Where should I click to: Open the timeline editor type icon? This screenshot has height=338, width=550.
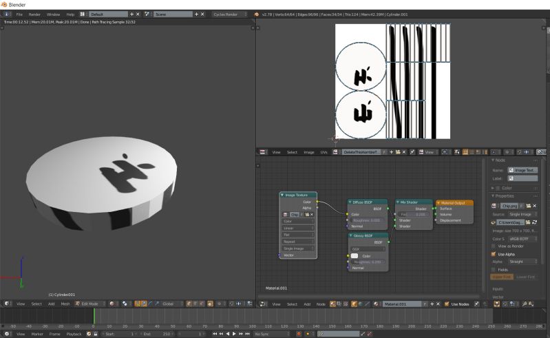click(6, 334)
